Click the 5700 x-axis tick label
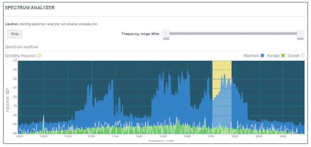This screenshot has height=147, width=311. click(x=211, y=137)
